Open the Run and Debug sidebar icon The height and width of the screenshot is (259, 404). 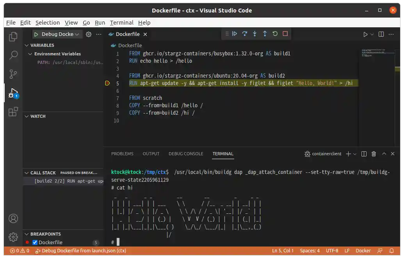[x=13, y=93]
